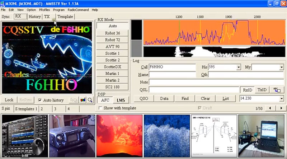The width and height of the screenshot is (287, 159).
Task: Toggle the RxID button
Action: coord(248,90)
